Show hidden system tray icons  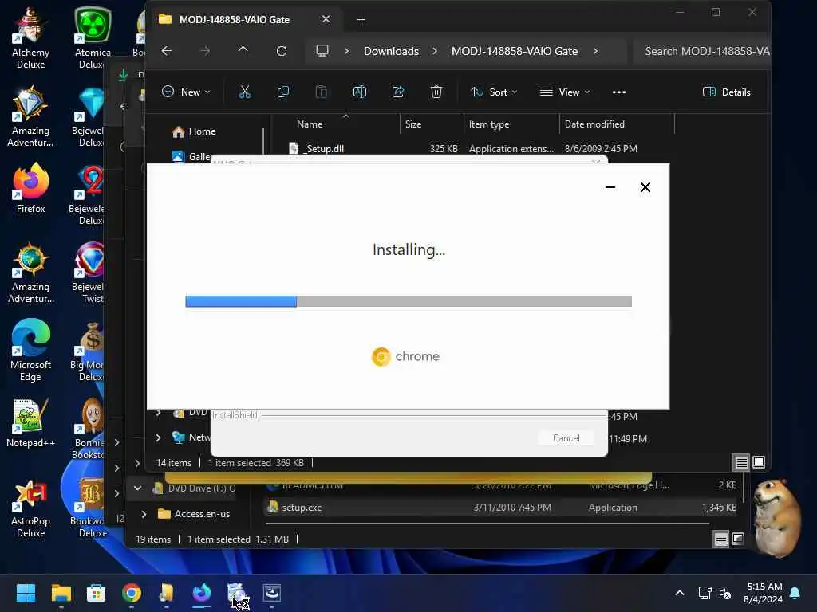pyautogui.click(x=680, y=593)
